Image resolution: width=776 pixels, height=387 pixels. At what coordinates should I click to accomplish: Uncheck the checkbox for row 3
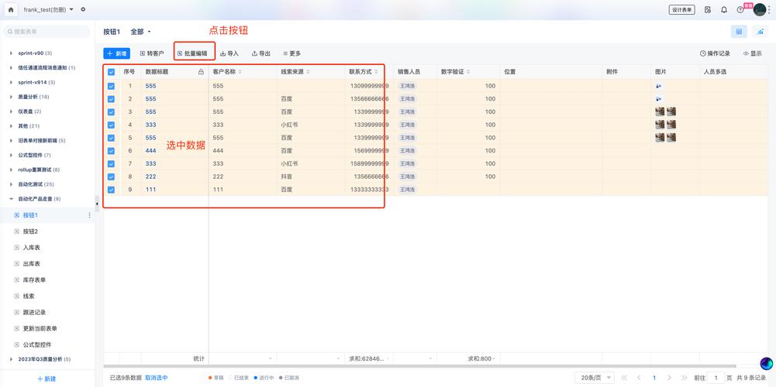(x=111, y=112)
